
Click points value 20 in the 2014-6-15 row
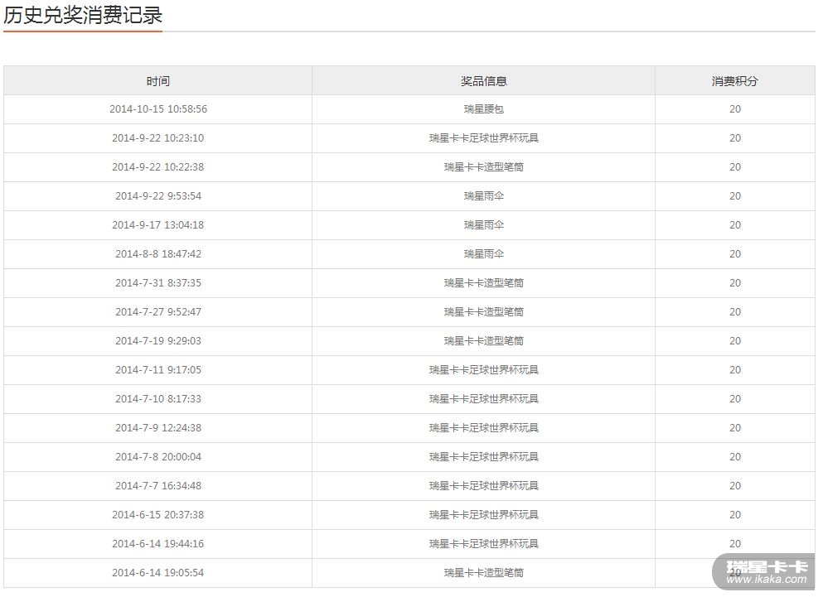pos(735,515)
